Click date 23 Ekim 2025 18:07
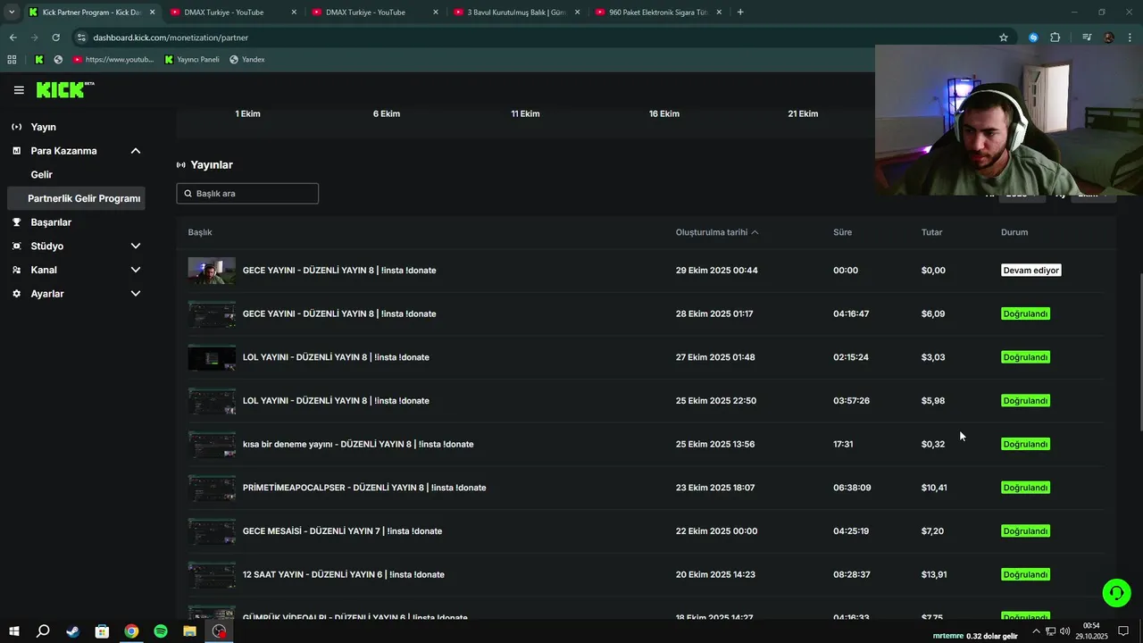Screen dimensions: 1143x643 click(715, 488)
